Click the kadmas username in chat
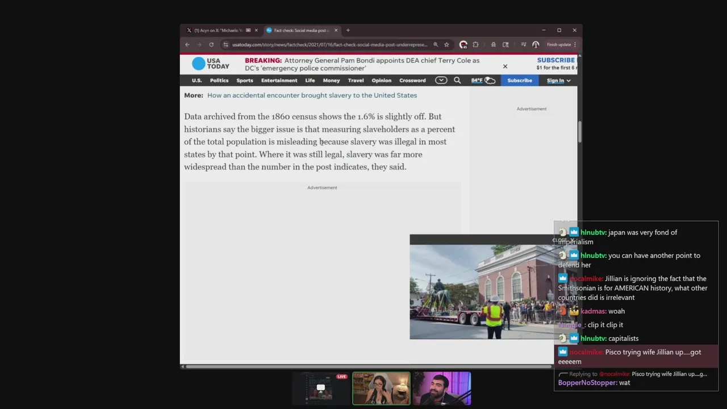The height and width of the screenshot is (409, 727). (x=593, y=311)
